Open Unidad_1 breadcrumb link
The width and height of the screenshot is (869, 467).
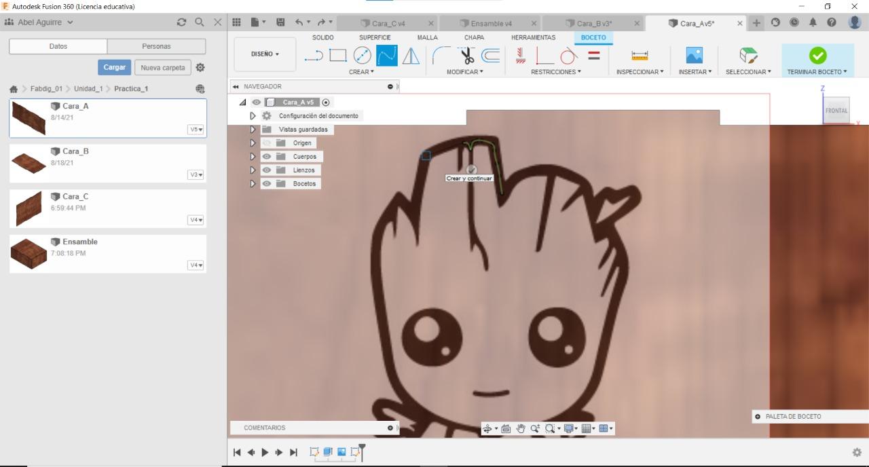pos(89,89)
